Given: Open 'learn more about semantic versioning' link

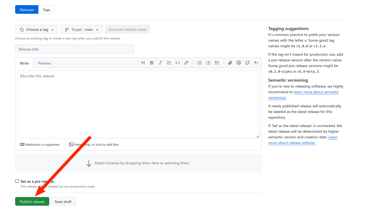Looking at the screenshot, I should [x=316, y=92].
